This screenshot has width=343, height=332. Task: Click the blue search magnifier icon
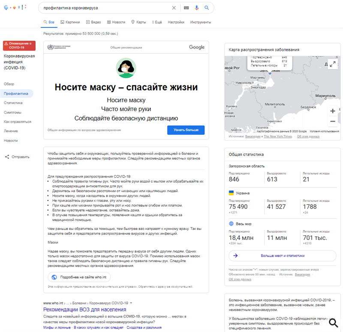coord(207,8)
